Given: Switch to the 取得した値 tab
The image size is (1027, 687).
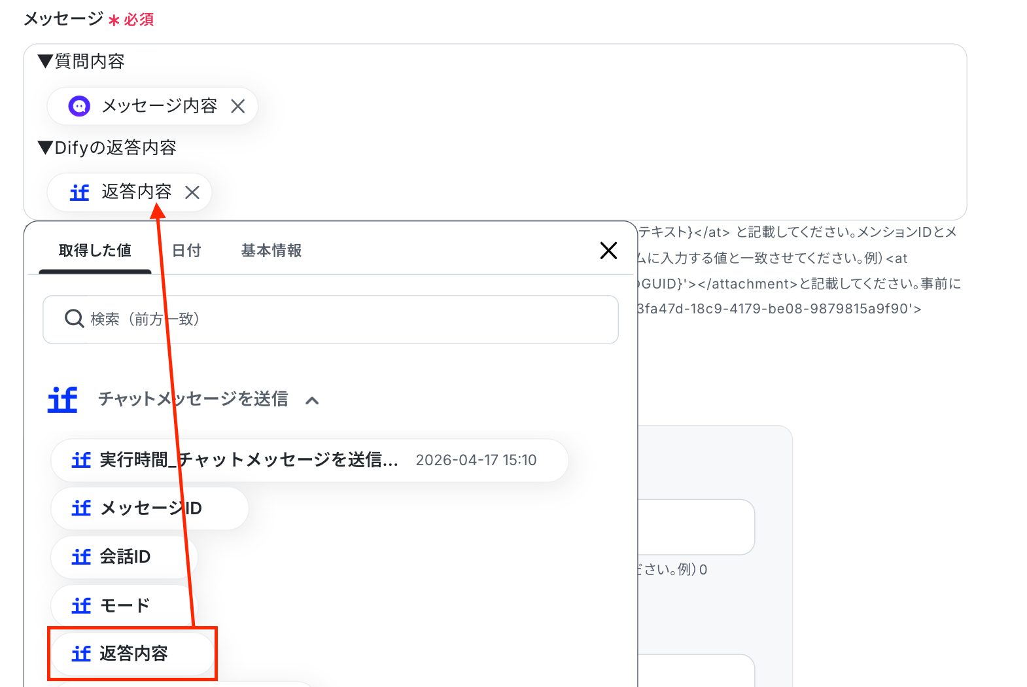Looking at the screenshot, I should pos(95,251).
